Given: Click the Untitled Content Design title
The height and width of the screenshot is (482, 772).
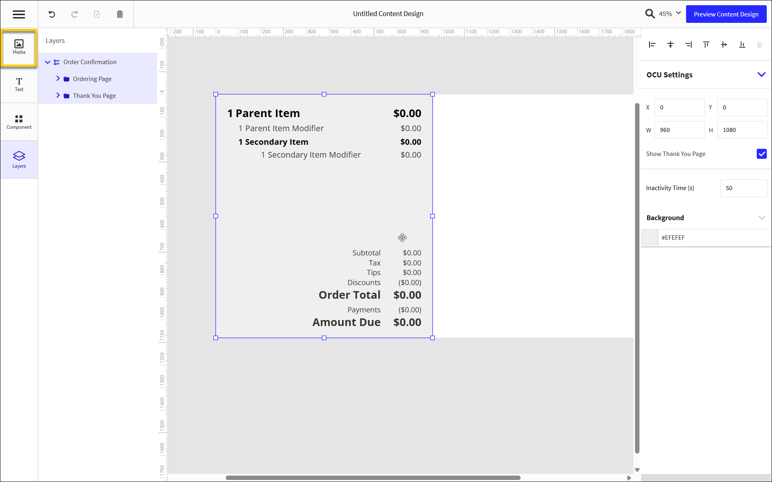Looking at the screenshot, I should click(x=388, y=14).
